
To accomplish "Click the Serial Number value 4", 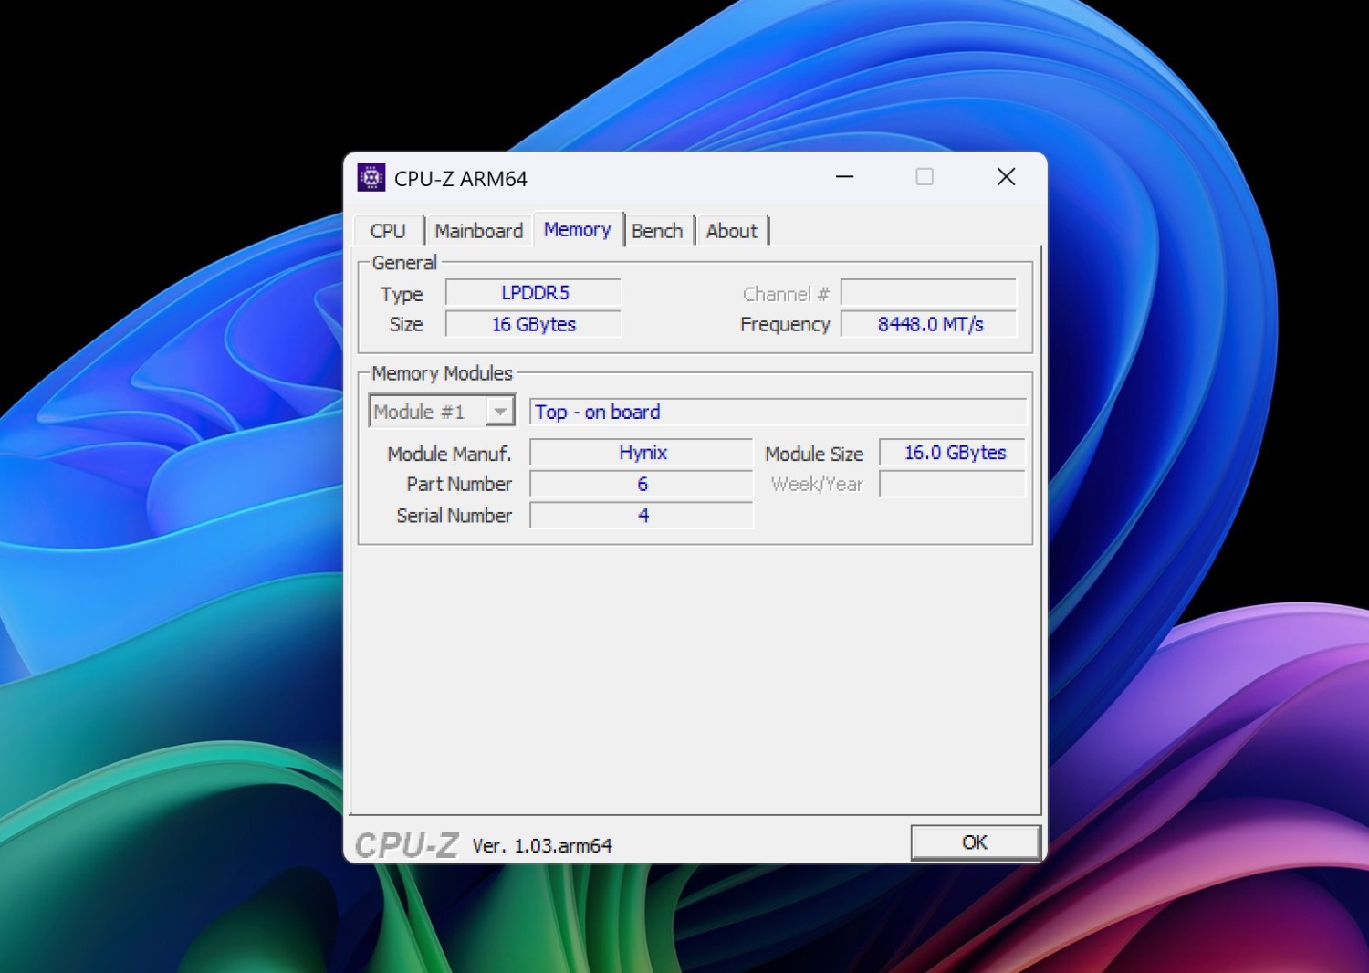I will point(642,516).
